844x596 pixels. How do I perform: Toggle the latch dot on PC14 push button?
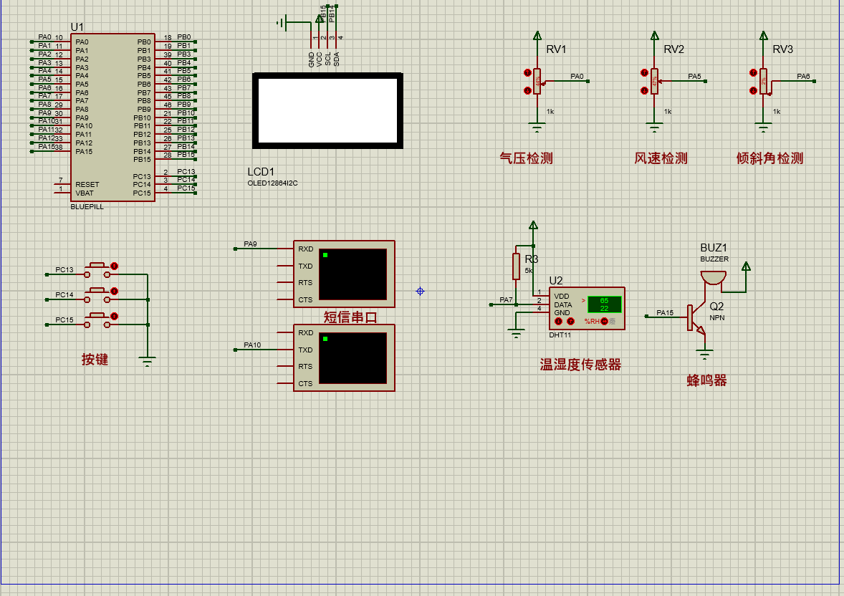pos(114,292)
